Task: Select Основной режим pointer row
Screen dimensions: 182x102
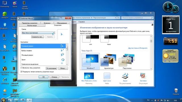Action: tap(43, 46)
